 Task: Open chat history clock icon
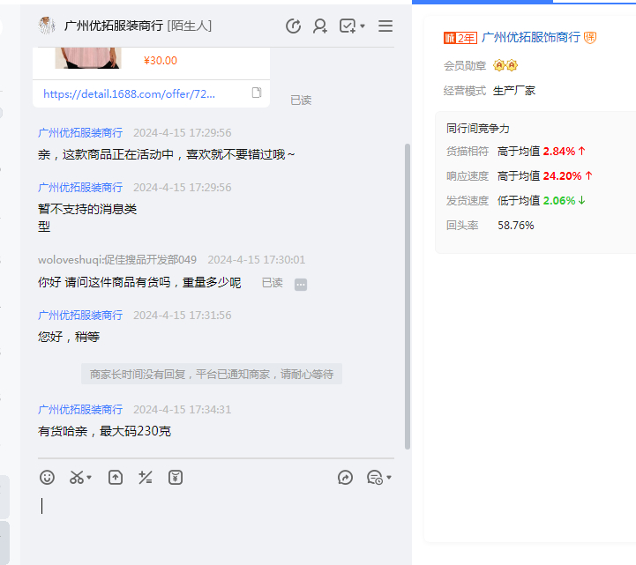click(x=293, y=26)
